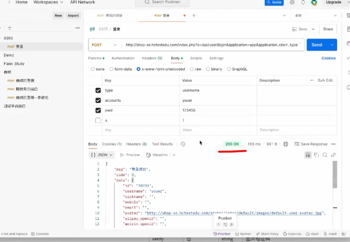Screen dimensions: 350x242
Task: Expand the open tabs list chevron
Action: click(x=284, y=15)
